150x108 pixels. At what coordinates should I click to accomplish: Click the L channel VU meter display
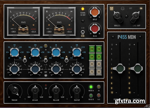[23, 22]
